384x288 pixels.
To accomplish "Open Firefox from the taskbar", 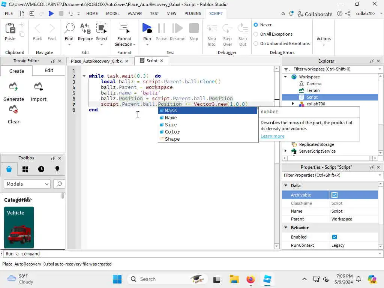I will (x=250, y=279).
